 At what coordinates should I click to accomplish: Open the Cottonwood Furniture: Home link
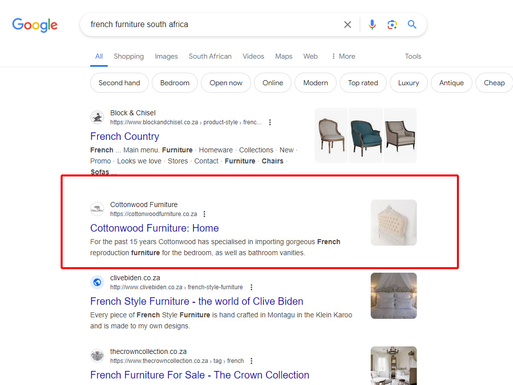point(154,228)
